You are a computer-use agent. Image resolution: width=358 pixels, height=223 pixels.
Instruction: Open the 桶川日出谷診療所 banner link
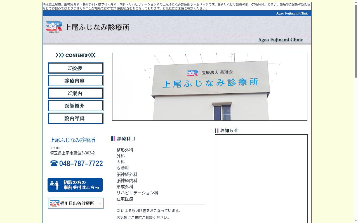(x=76, y=203)
